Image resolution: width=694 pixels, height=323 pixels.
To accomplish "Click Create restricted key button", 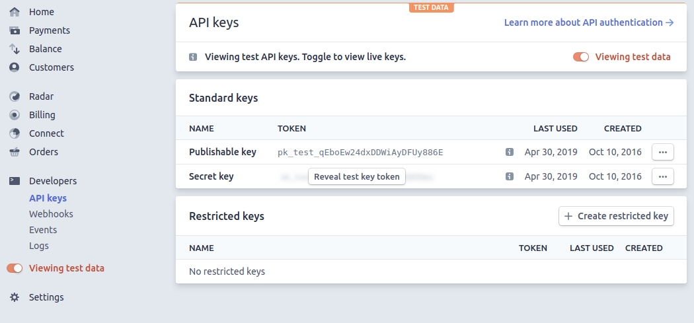I will pos(616,216).
